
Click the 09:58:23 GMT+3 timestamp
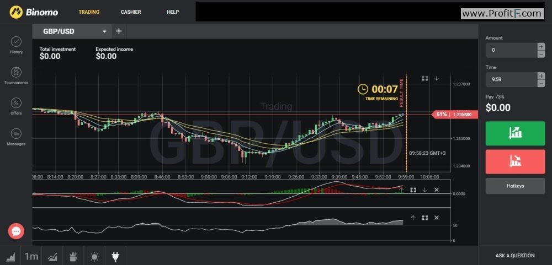[x=427, y=153]
